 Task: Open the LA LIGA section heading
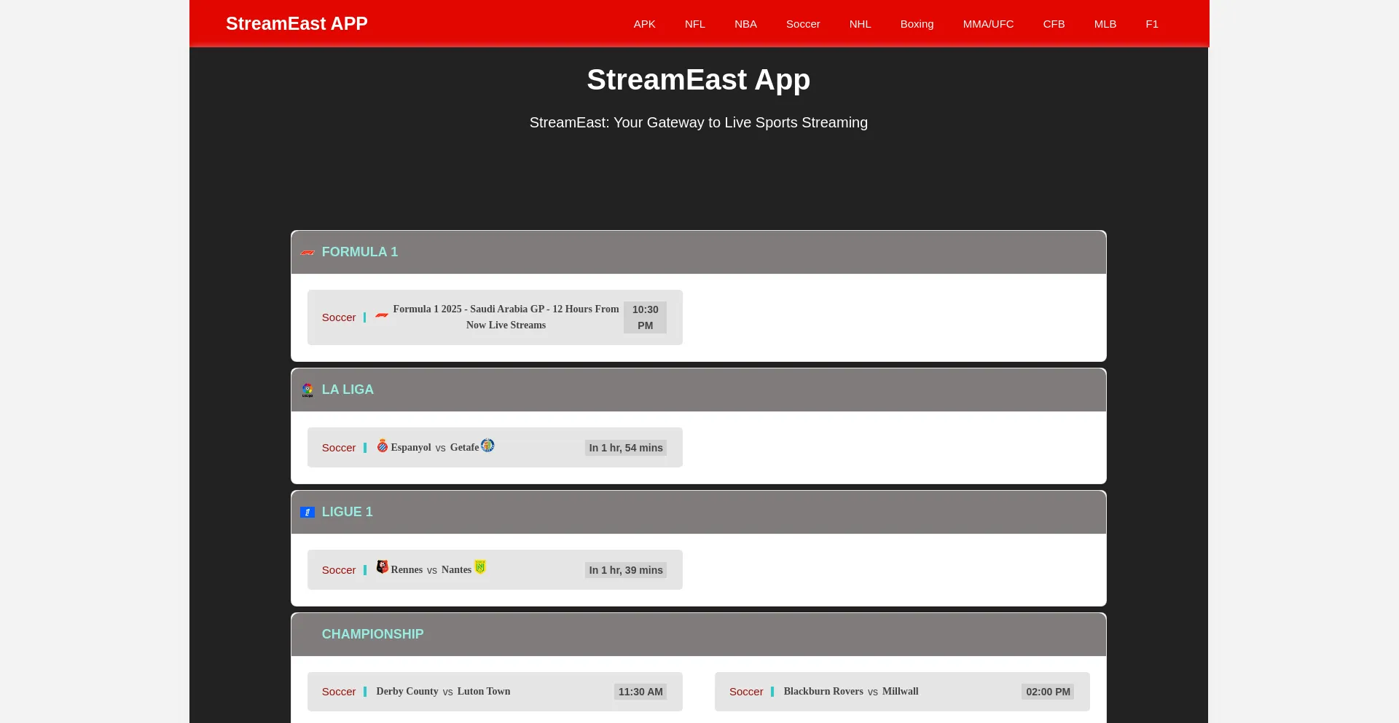coord(348,390)
